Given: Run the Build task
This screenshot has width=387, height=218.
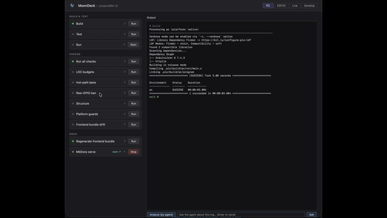Looking at the screenshot, I should click(134, 24).
